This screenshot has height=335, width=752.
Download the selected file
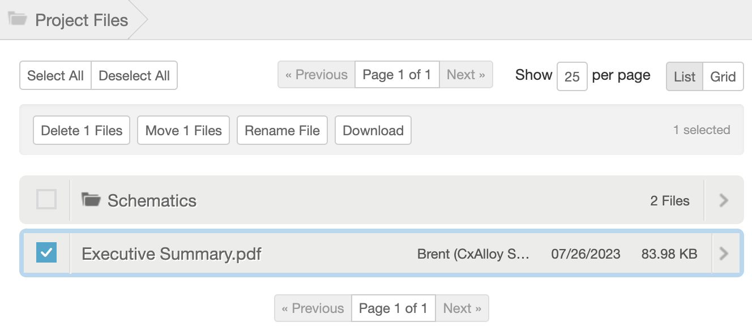[373, 130]
